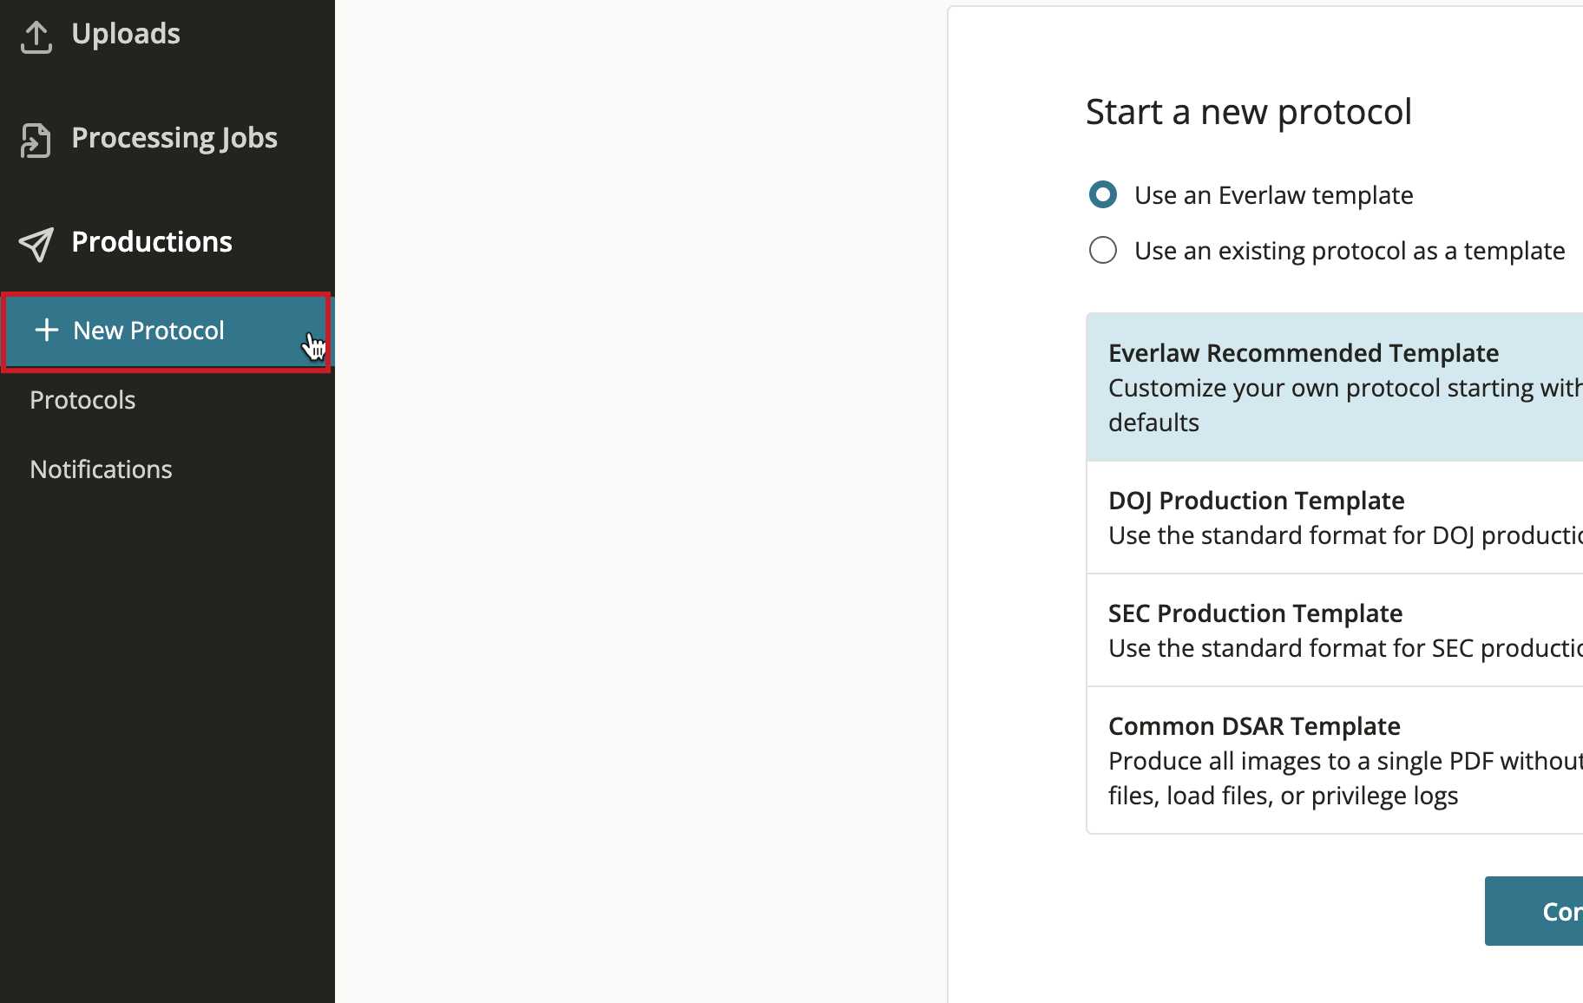
Task: Open the Uploads section
Action: click(x=126, y=34)
